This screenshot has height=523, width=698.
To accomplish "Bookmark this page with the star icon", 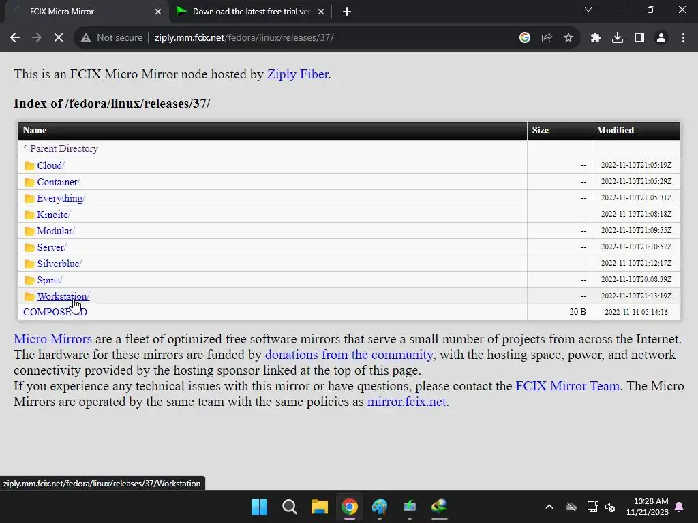I will click(x=568, y=38).
